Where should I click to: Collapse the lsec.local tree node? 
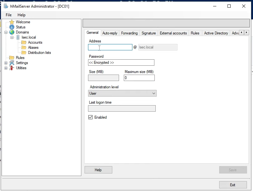pyautogui.click(x=12, y=37)
